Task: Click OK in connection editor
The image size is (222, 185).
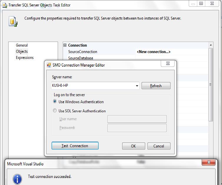Action: [x=133, y=146]
